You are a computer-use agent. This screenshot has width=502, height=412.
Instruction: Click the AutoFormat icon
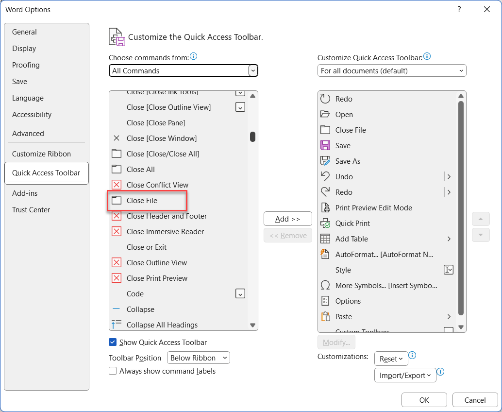(x=325, y=254)
